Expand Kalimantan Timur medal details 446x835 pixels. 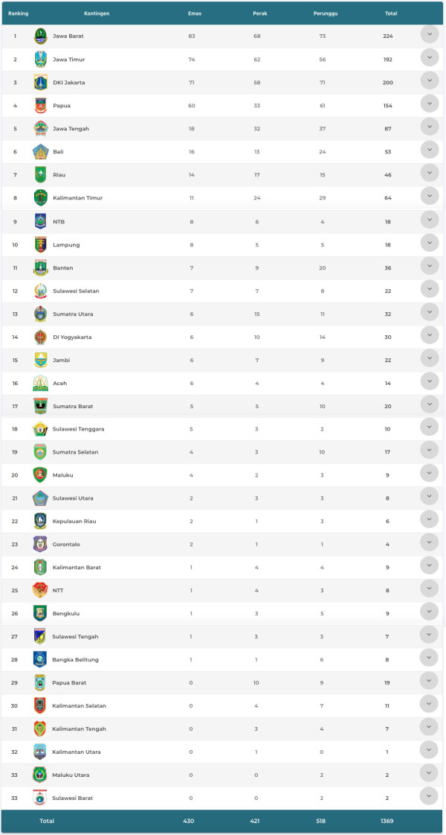pyautogui.click(x=430, y=196)
